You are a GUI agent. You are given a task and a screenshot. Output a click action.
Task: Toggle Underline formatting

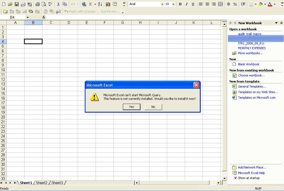pos(193,4)
